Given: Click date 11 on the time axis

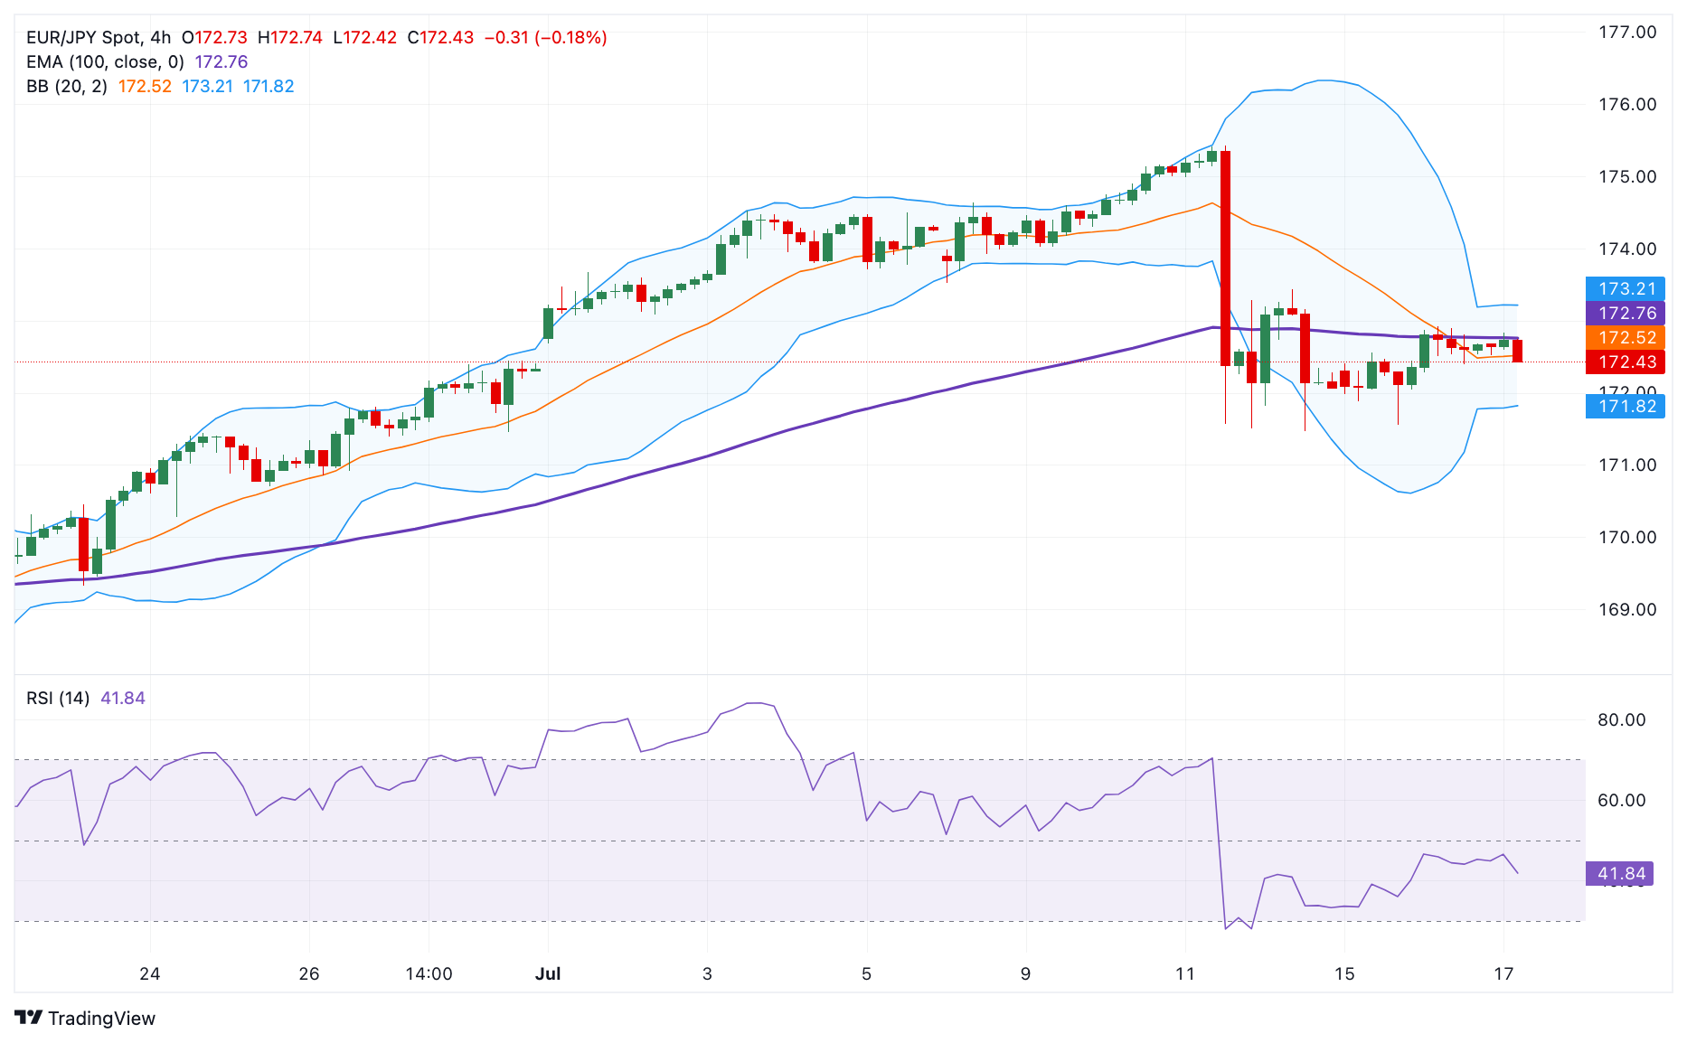Looking at the screenshot, I should point(1184,973).
